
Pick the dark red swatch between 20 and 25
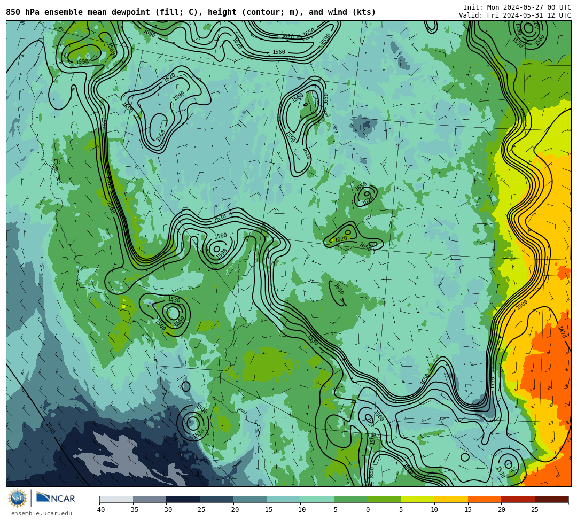(518, 499)
